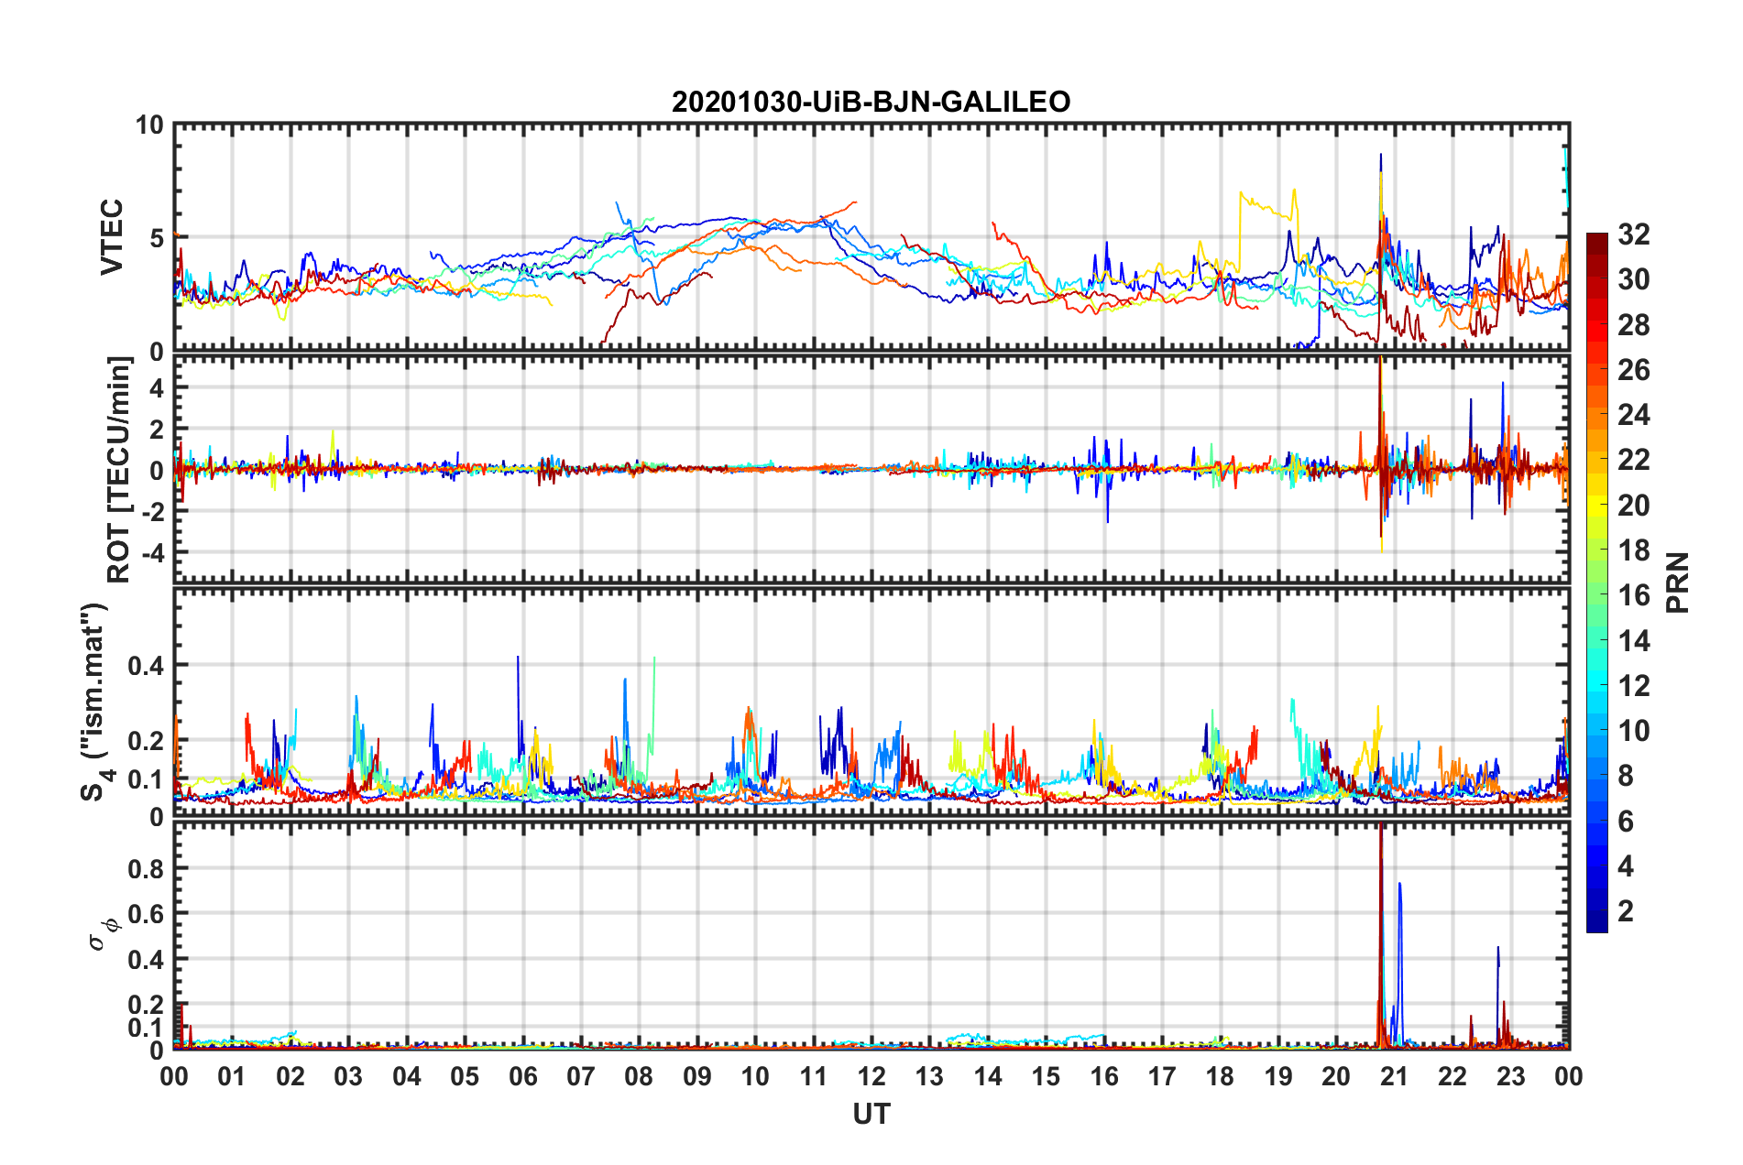1743x1165 pixels.
Task: Click the "32" tick on the PRN colorbar
Action: click(x=1633, y=234)
